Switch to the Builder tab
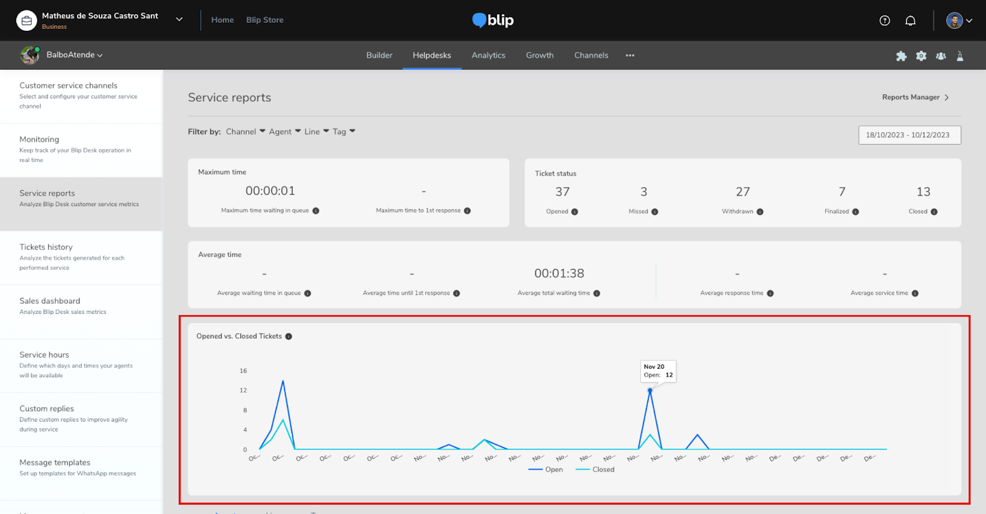The image size is (986, 514). [x=379, y=55]
